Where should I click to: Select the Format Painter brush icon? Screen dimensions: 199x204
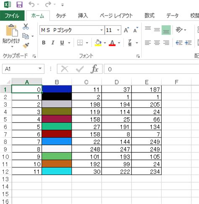pos(26,45)
